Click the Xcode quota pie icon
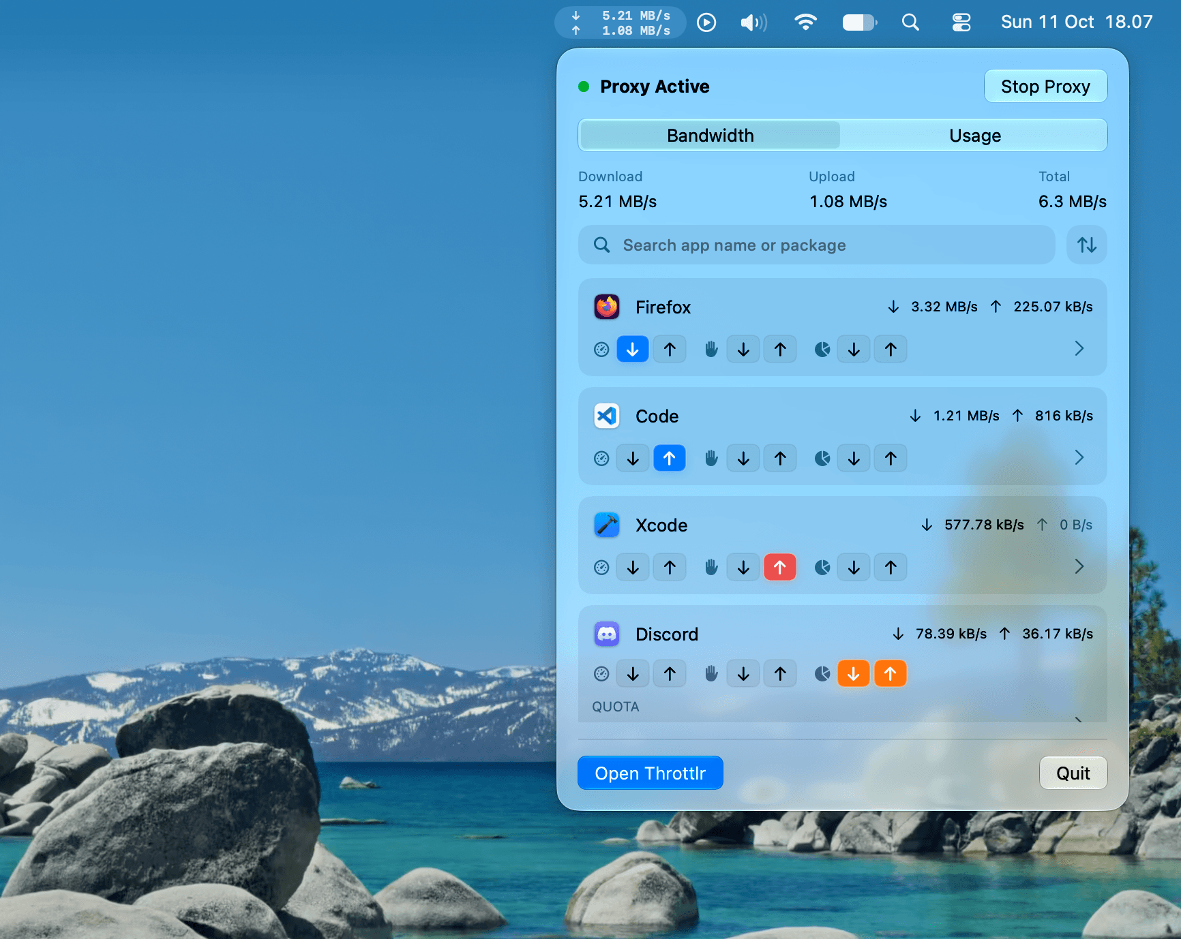 pyautogui.click(x=822, y=568)
